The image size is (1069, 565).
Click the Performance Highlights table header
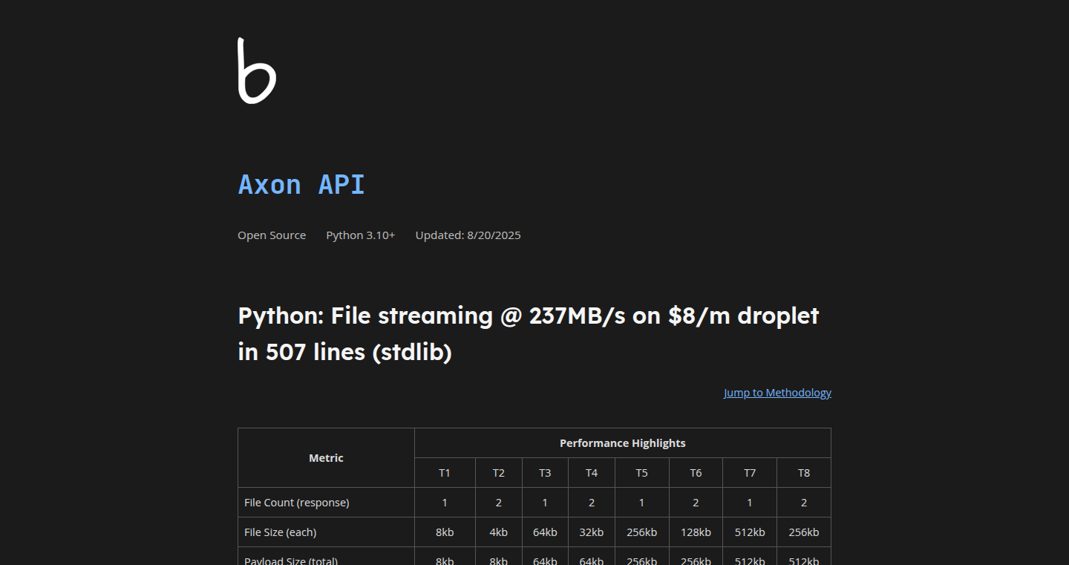click(622, 443)
